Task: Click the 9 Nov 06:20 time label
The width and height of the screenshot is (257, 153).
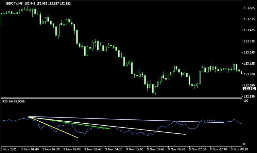Action: click(177, 149)
